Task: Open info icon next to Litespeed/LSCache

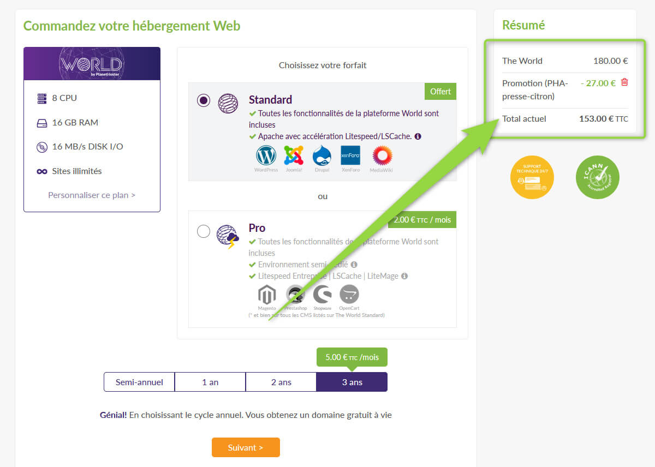Action: (418, 136)
